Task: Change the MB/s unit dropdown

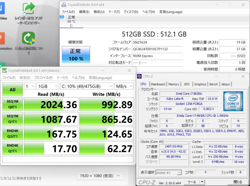Action: point(124,86)
